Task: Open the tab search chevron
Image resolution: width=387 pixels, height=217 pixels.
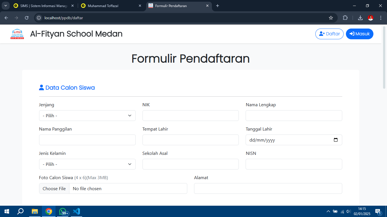Action: coord(5,6)
